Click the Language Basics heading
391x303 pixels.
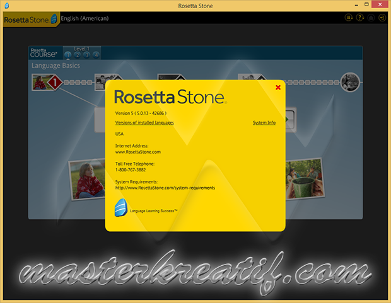55,66
